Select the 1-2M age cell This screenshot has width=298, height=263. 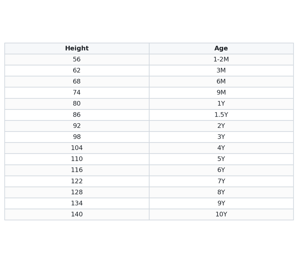pyautogui.click(x=221, y=59)
